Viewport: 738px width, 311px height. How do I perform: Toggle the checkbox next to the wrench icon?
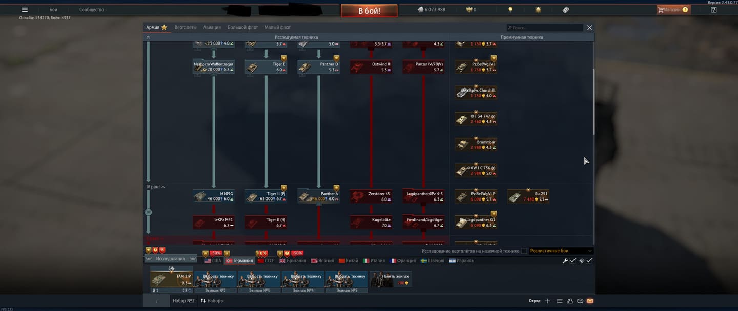click(x=573, y=261)
